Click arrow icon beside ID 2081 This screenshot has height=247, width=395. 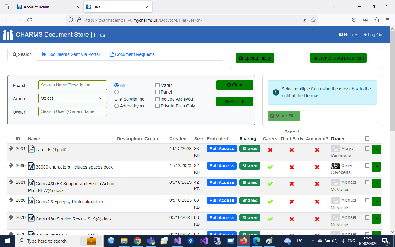click(11, 182)
